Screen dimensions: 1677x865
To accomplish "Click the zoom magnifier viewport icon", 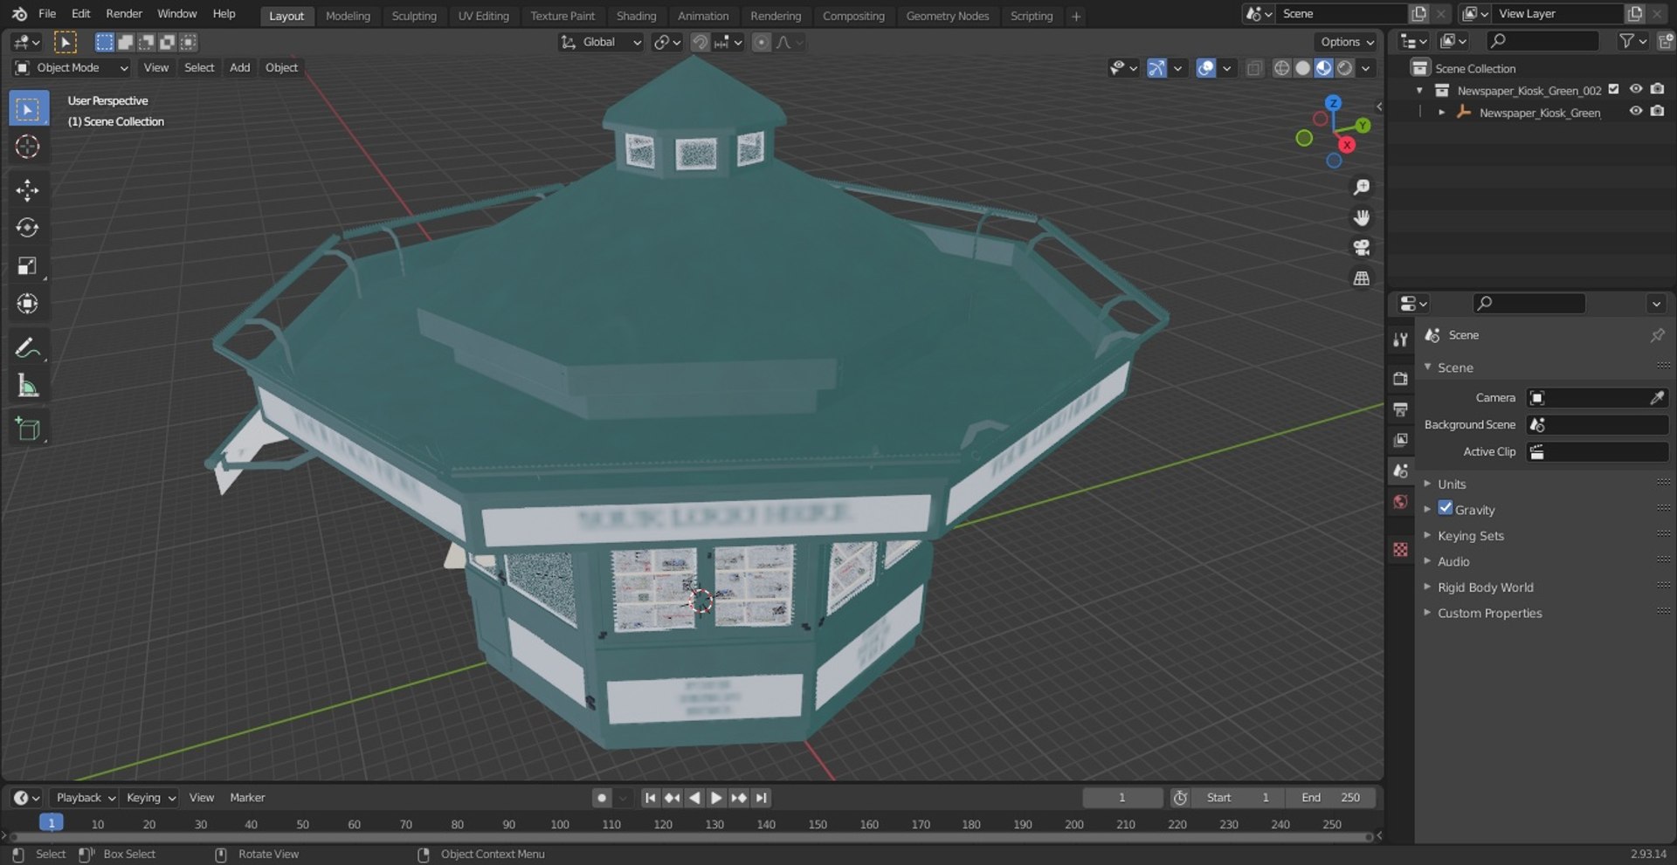I will pyautogui.click(x=1361, y=187).
